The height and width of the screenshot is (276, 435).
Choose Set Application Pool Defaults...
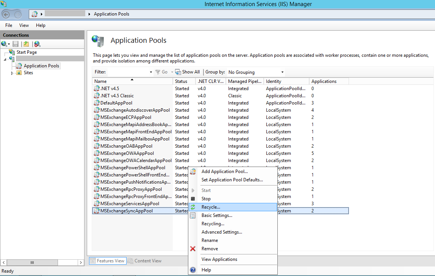pos(233,180)
